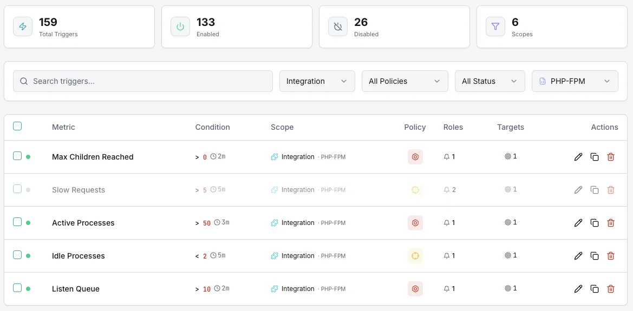
Task: Toggle the select-all checkbox in table header
Action: (17, 126)
